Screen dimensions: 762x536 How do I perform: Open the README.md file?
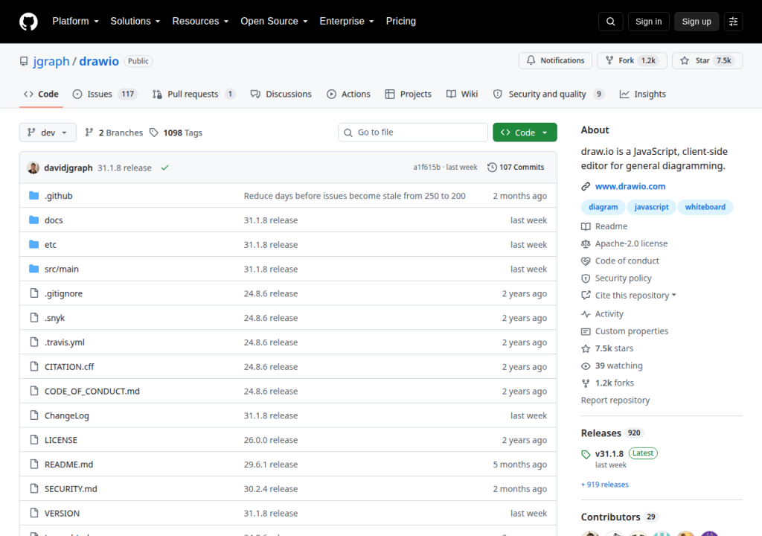click(x=68, y=464)
